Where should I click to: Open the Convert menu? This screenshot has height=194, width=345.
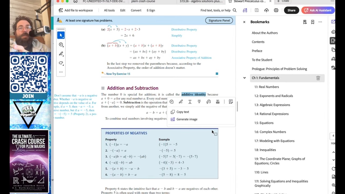click(x=136, y=10)
